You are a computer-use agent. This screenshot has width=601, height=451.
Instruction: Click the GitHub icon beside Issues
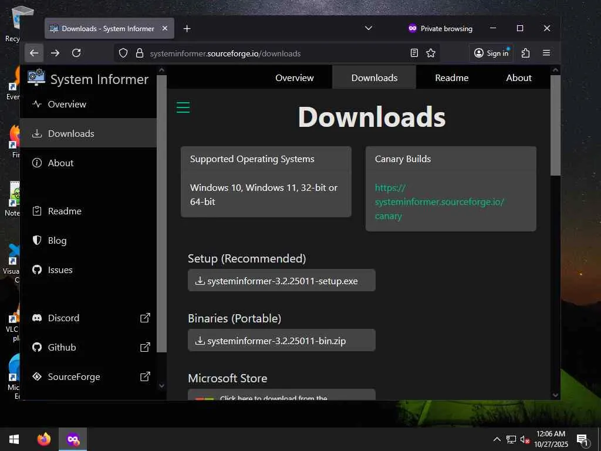tap(37, 270)
